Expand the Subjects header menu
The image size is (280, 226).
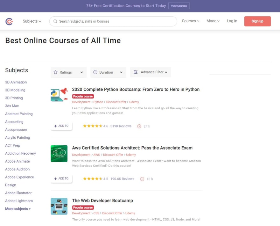click(x=32, y=21)
